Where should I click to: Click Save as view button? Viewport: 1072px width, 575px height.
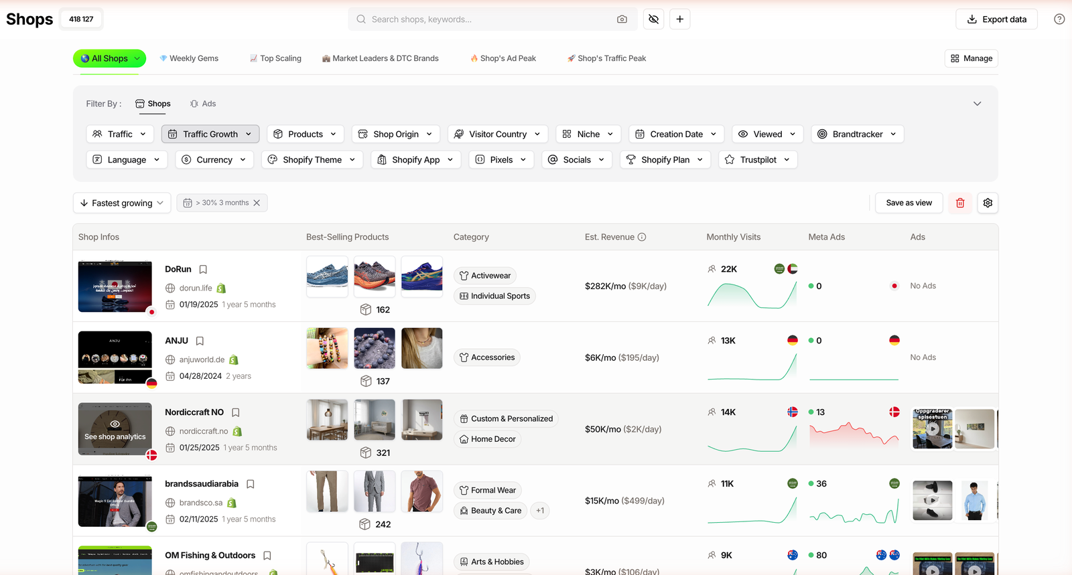909,203
